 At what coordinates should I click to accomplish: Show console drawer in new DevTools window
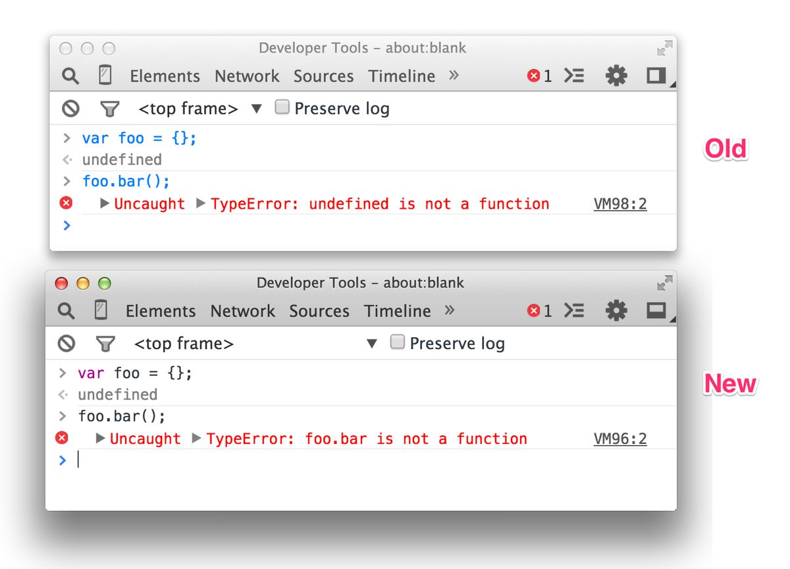click(574, 311)
